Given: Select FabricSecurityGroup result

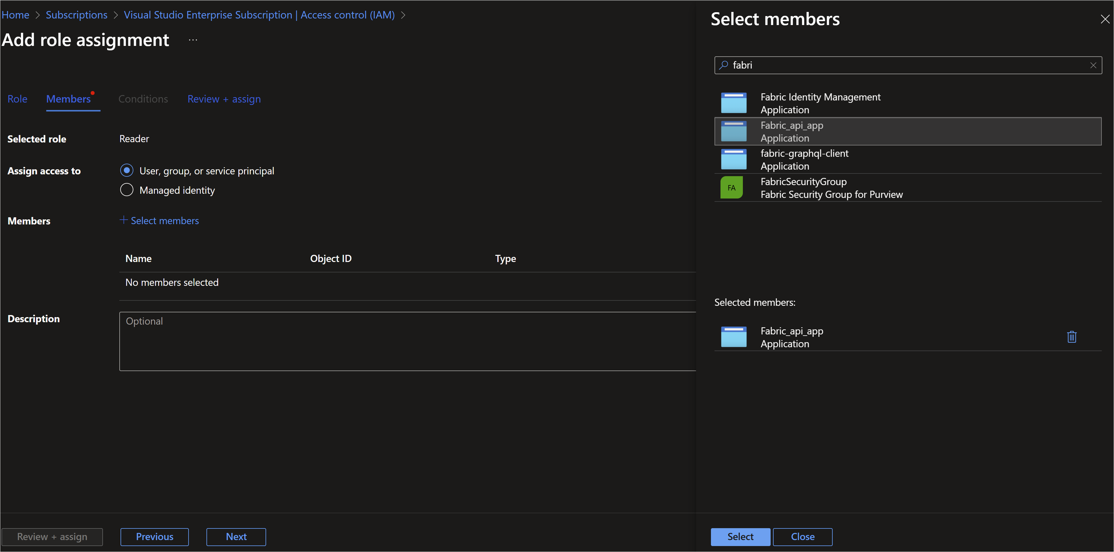Looking at the screenshot, I should click(x=908, y=187).
